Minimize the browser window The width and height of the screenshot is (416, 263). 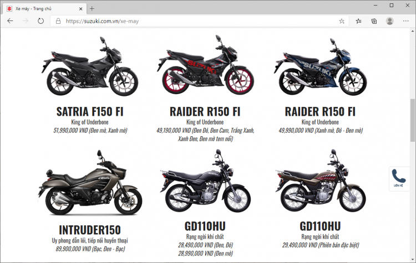coord(376,6)
